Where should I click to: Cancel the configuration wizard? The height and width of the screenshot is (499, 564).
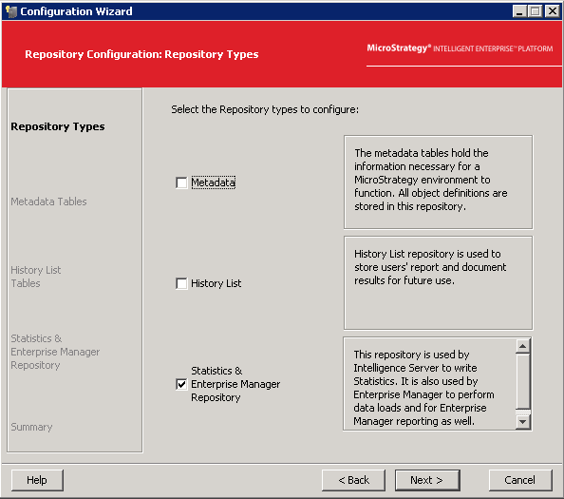click(520, 480)
